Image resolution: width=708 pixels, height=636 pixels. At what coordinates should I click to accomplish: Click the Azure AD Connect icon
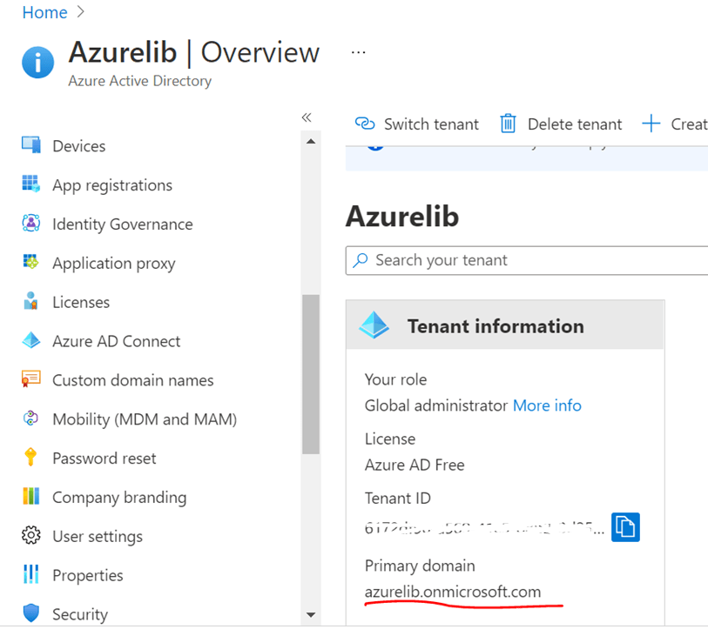31,341
